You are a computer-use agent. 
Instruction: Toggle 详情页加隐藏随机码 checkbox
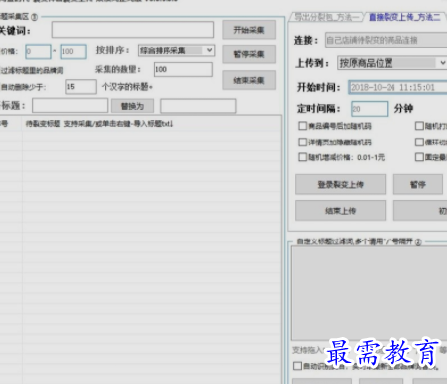(x=302, y=143)
